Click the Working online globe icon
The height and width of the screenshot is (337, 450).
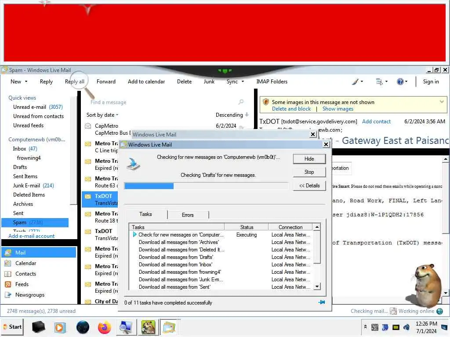(439, 311)
